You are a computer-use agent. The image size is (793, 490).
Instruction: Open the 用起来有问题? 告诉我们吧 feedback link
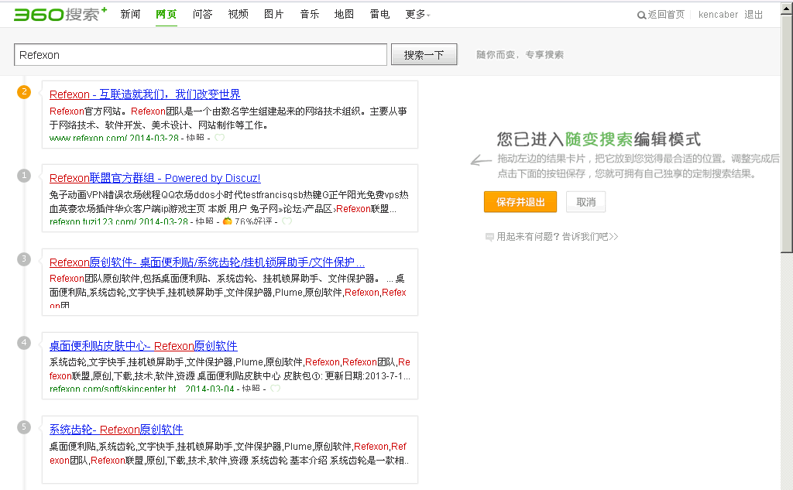coord(558,237)
